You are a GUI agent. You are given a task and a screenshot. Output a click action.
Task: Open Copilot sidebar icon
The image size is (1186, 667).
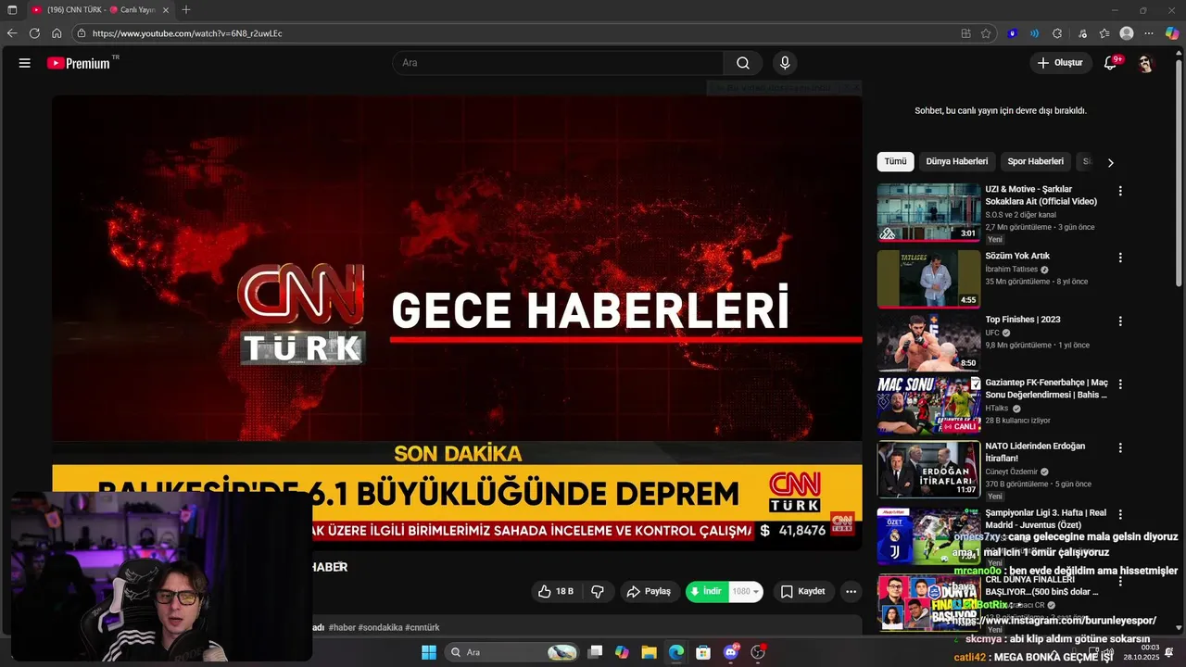(x=1172, y=33)
